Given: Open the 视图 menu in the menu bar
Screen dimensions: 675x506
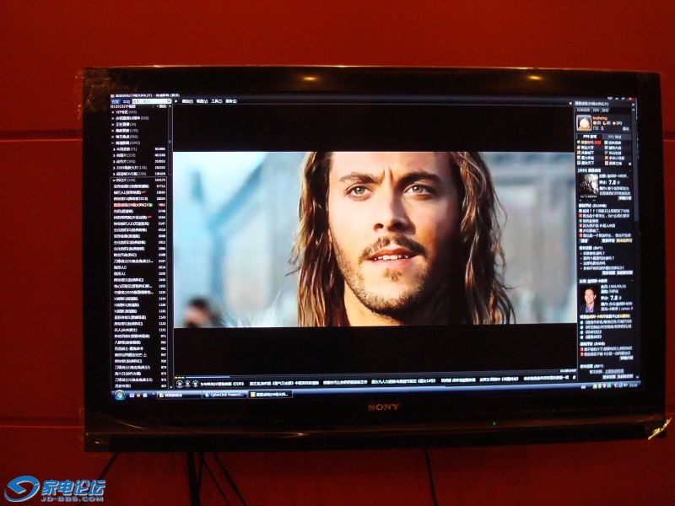Looking at the screenshot, I should [x=202, y=101].
